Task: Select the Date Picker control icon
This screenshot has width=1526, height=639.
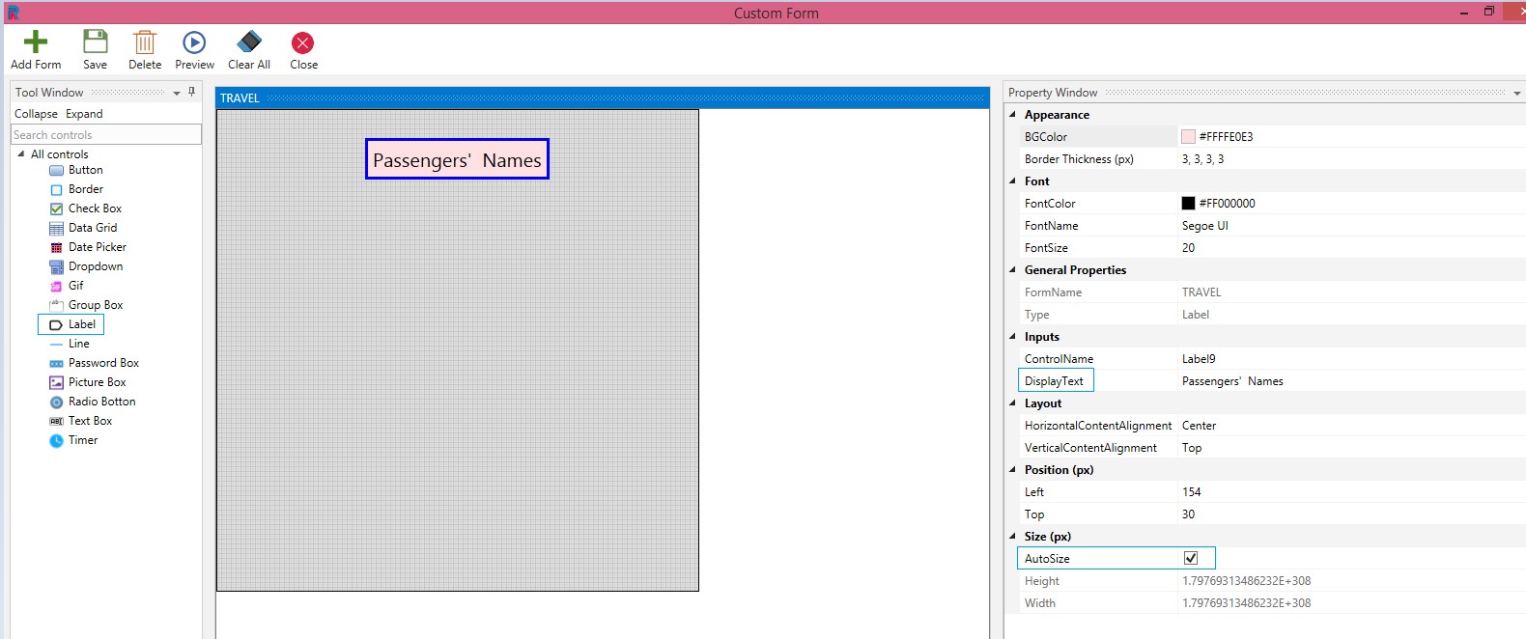Action: coord(56,248)
